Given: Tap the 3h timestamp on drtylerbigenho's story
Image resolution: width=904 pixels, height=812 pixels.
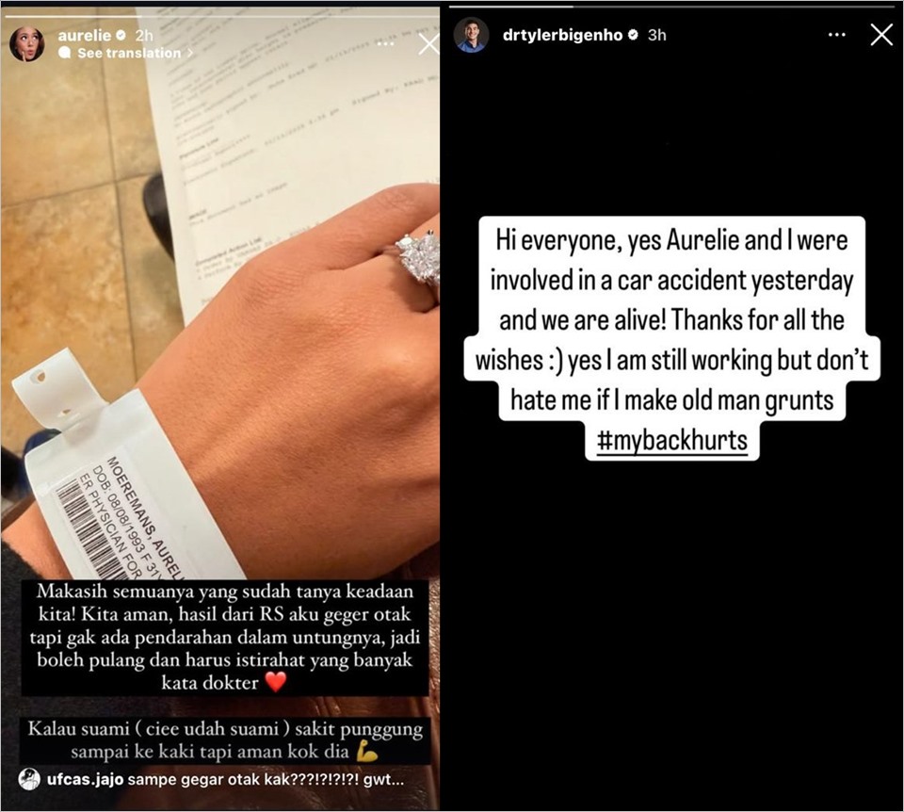Looking at the screenshot, I should click(x=656, y=35).
